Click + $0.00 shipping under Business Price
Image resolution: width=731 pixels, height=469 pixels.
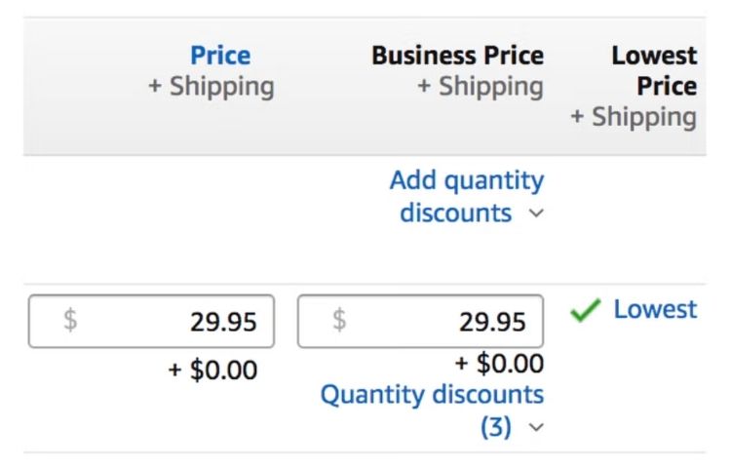click(x=499, y=365)
